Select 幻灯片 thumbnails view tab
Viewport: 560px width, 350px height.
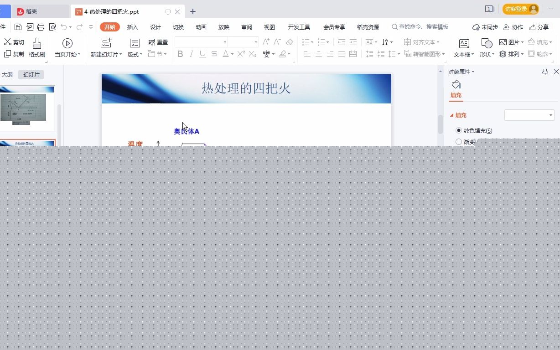point(31,74)
